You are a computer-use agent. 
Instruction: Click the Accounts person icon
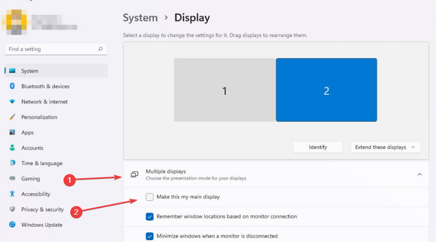click(x=12, y=148)
